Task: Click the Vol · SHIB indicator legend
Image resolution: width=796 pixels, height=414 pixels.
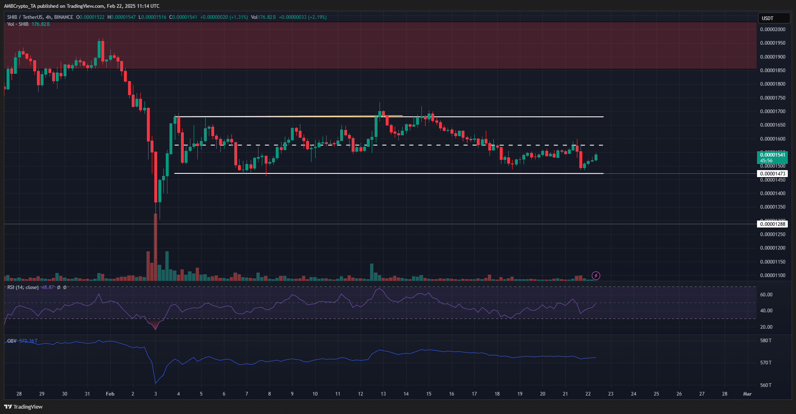Action: (x=18, y=24)
